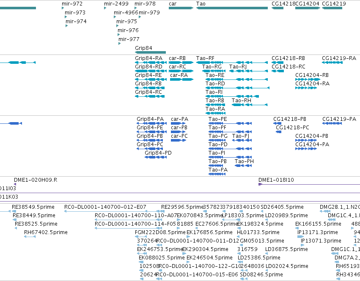Click the Tao-RG transcript
This screenshot has width=360, height=281.
[x=214, y=71]
